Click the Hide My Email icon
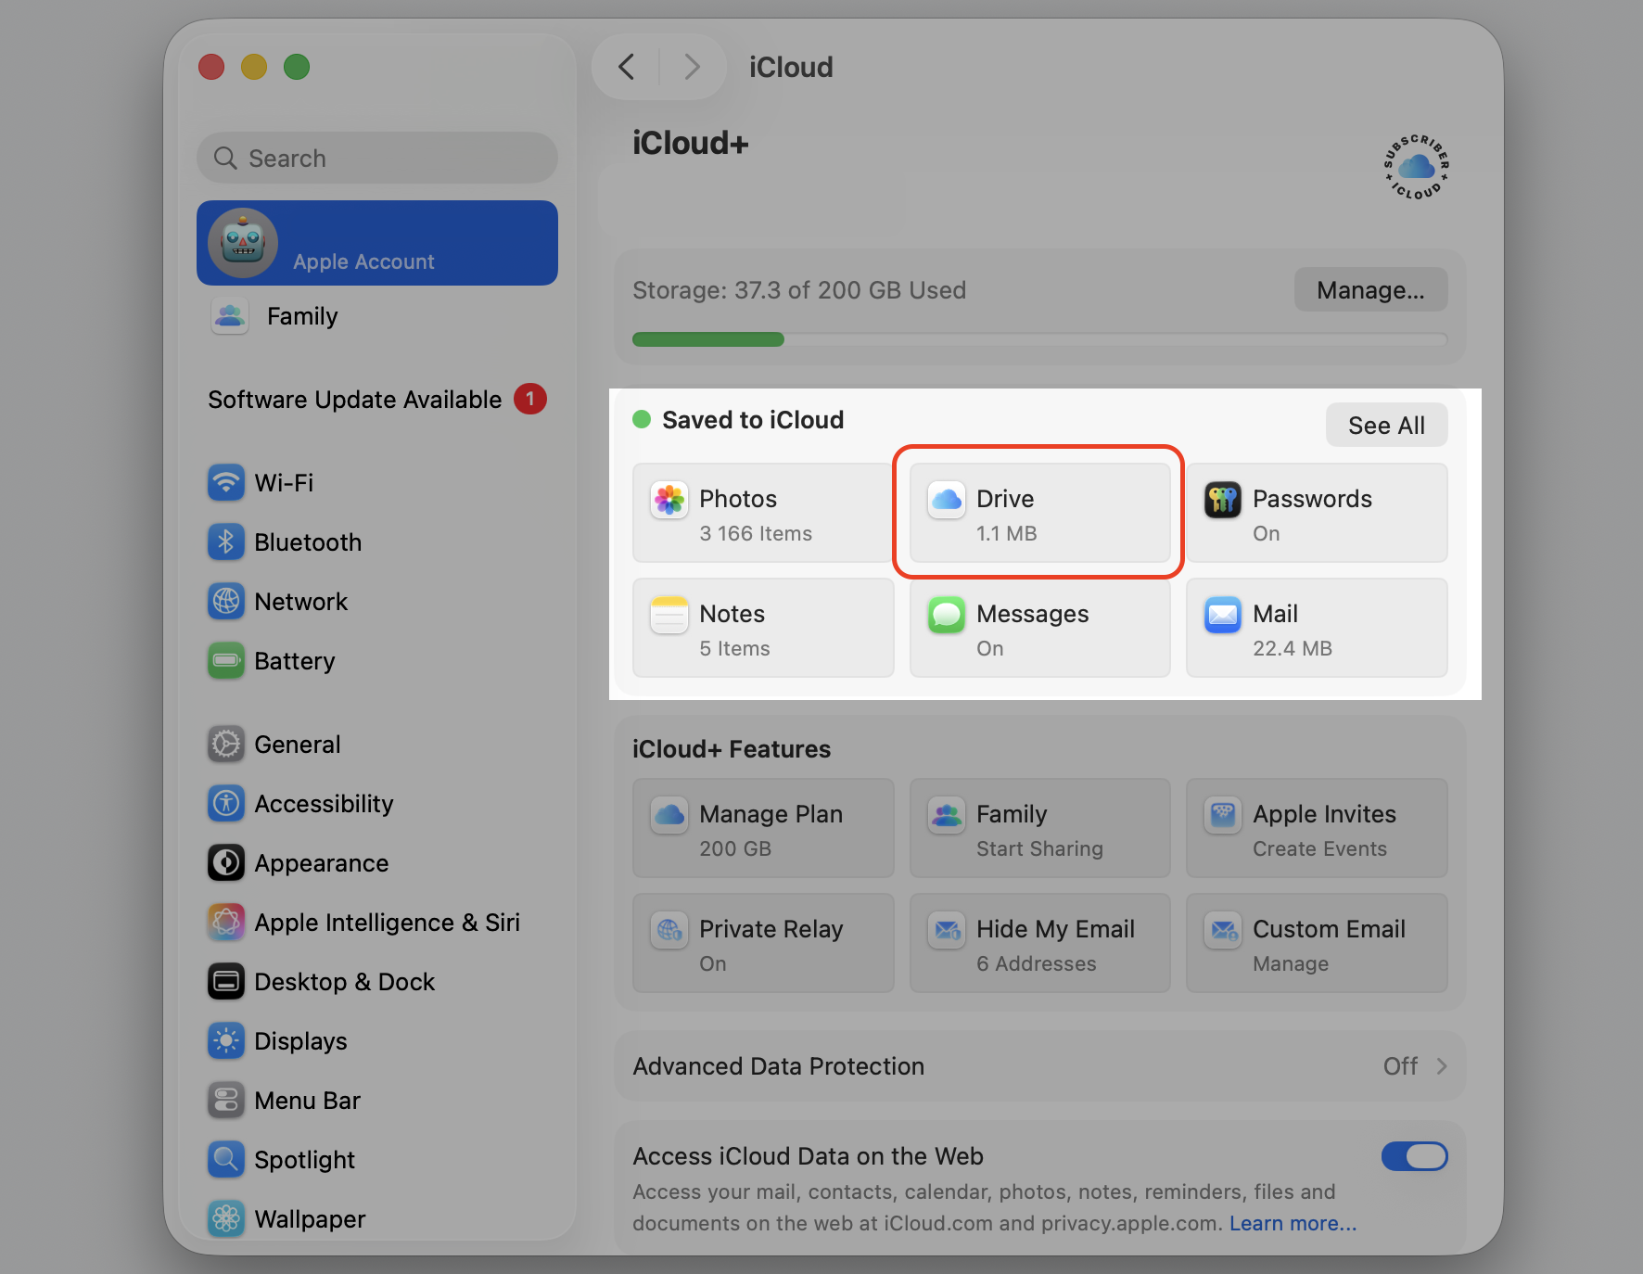Screen dimensions: 1643x1274 (x=947, y=930)
